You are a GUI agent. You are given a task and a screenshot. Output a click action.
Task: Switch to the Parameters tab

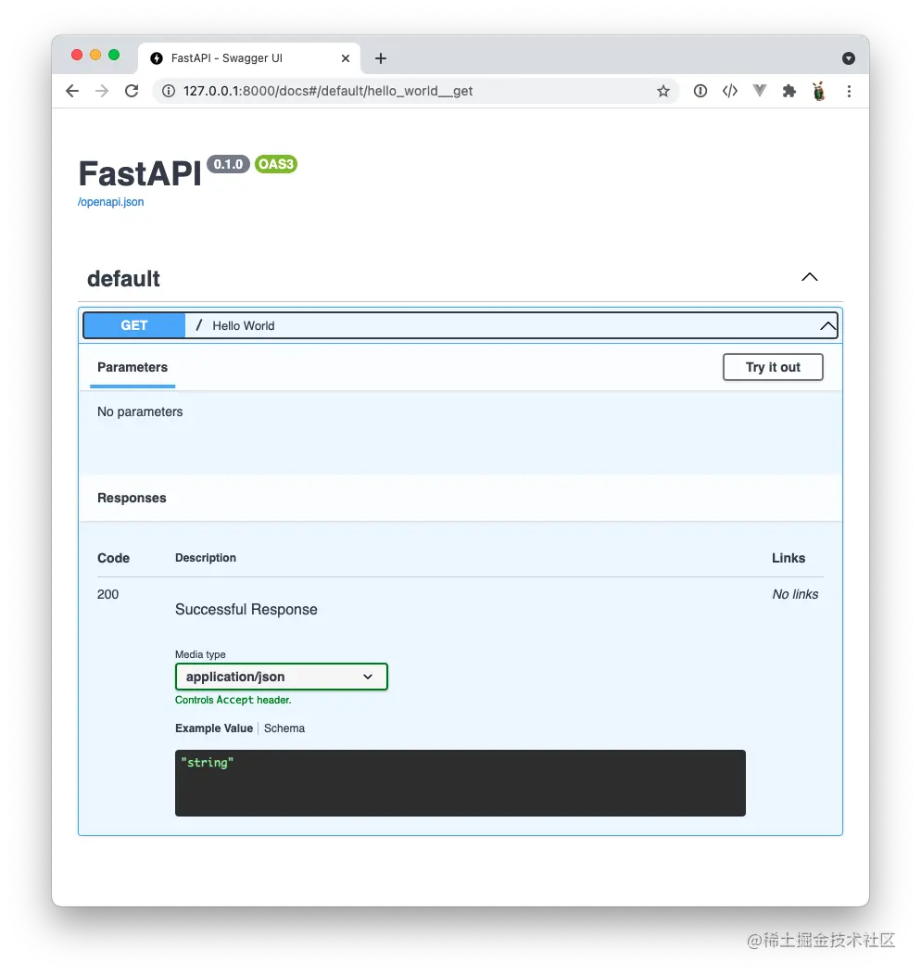point(132,367)
